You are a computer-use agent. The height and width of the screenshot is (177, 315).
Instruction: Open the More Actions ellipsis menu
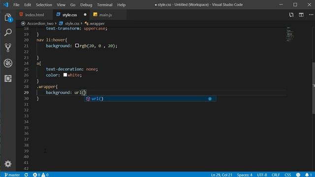(311, 15)
